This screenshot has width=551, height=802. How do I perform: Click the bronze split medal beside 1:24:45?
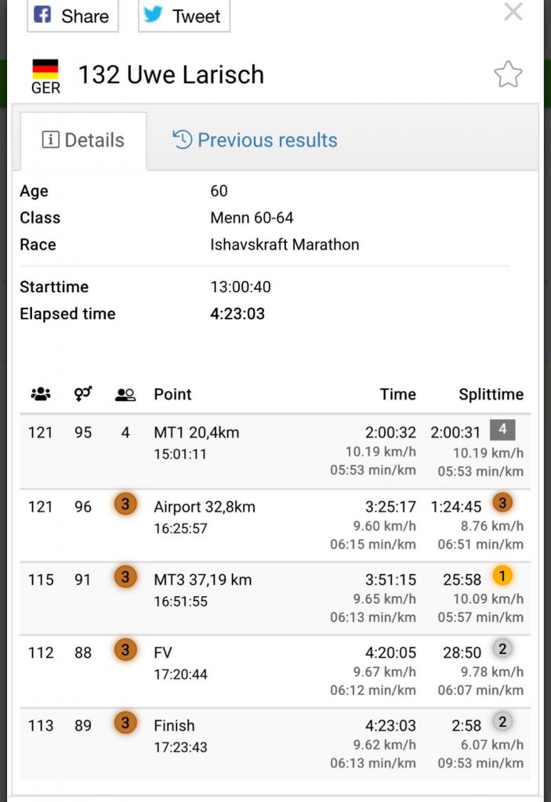click(x=502, y=504)
